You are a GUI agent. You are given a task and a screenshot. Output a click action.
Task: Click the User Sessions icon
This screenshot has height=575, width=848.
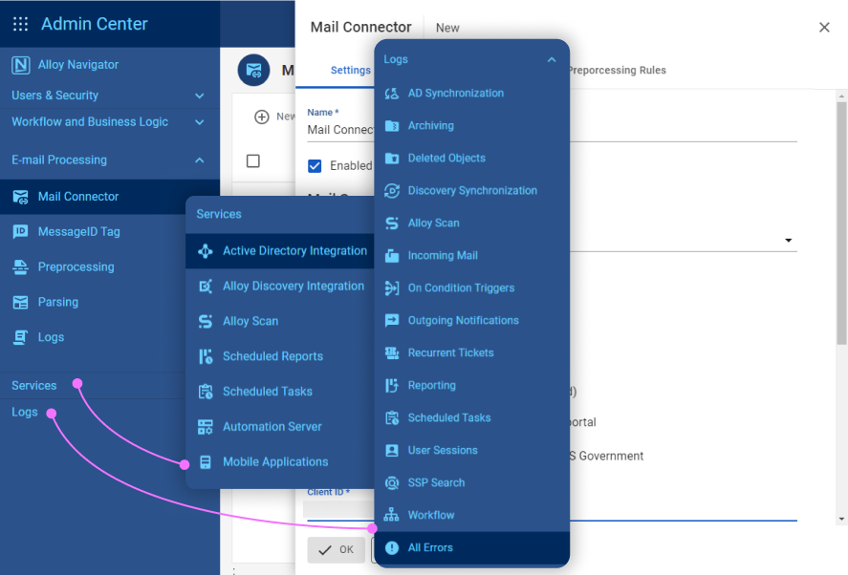(x=392, y=450)
